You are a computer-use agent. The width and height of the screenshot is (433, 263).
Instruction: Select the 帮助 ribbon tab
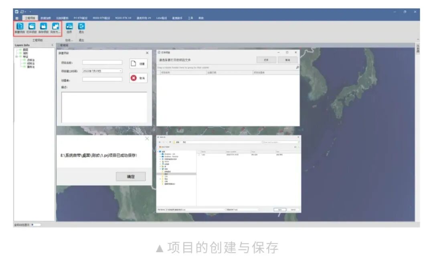(201, 18)
